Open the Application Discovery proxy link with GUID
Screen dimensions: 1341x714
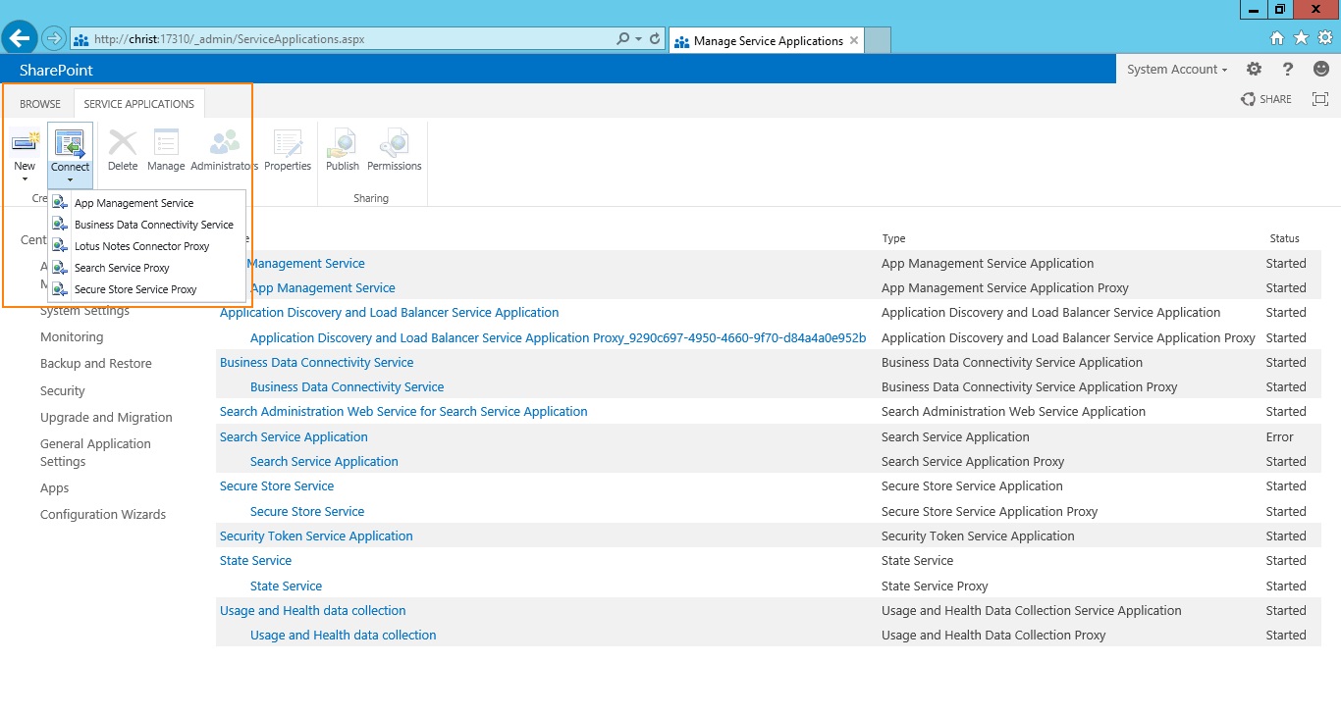(x=559, y=337)
